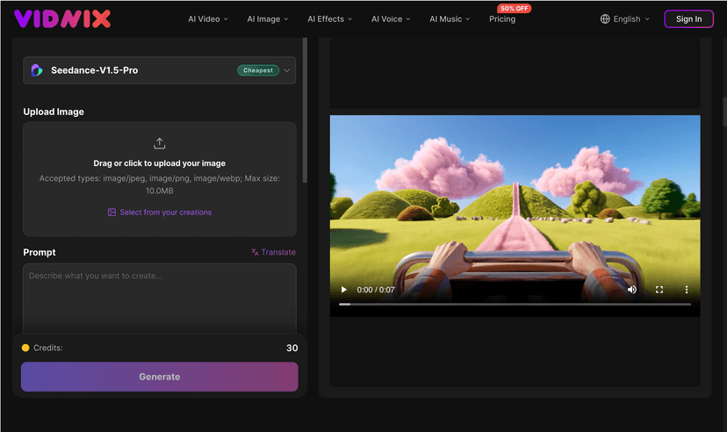
Task: Click the yellow credits coin icon
Action: 25,348
